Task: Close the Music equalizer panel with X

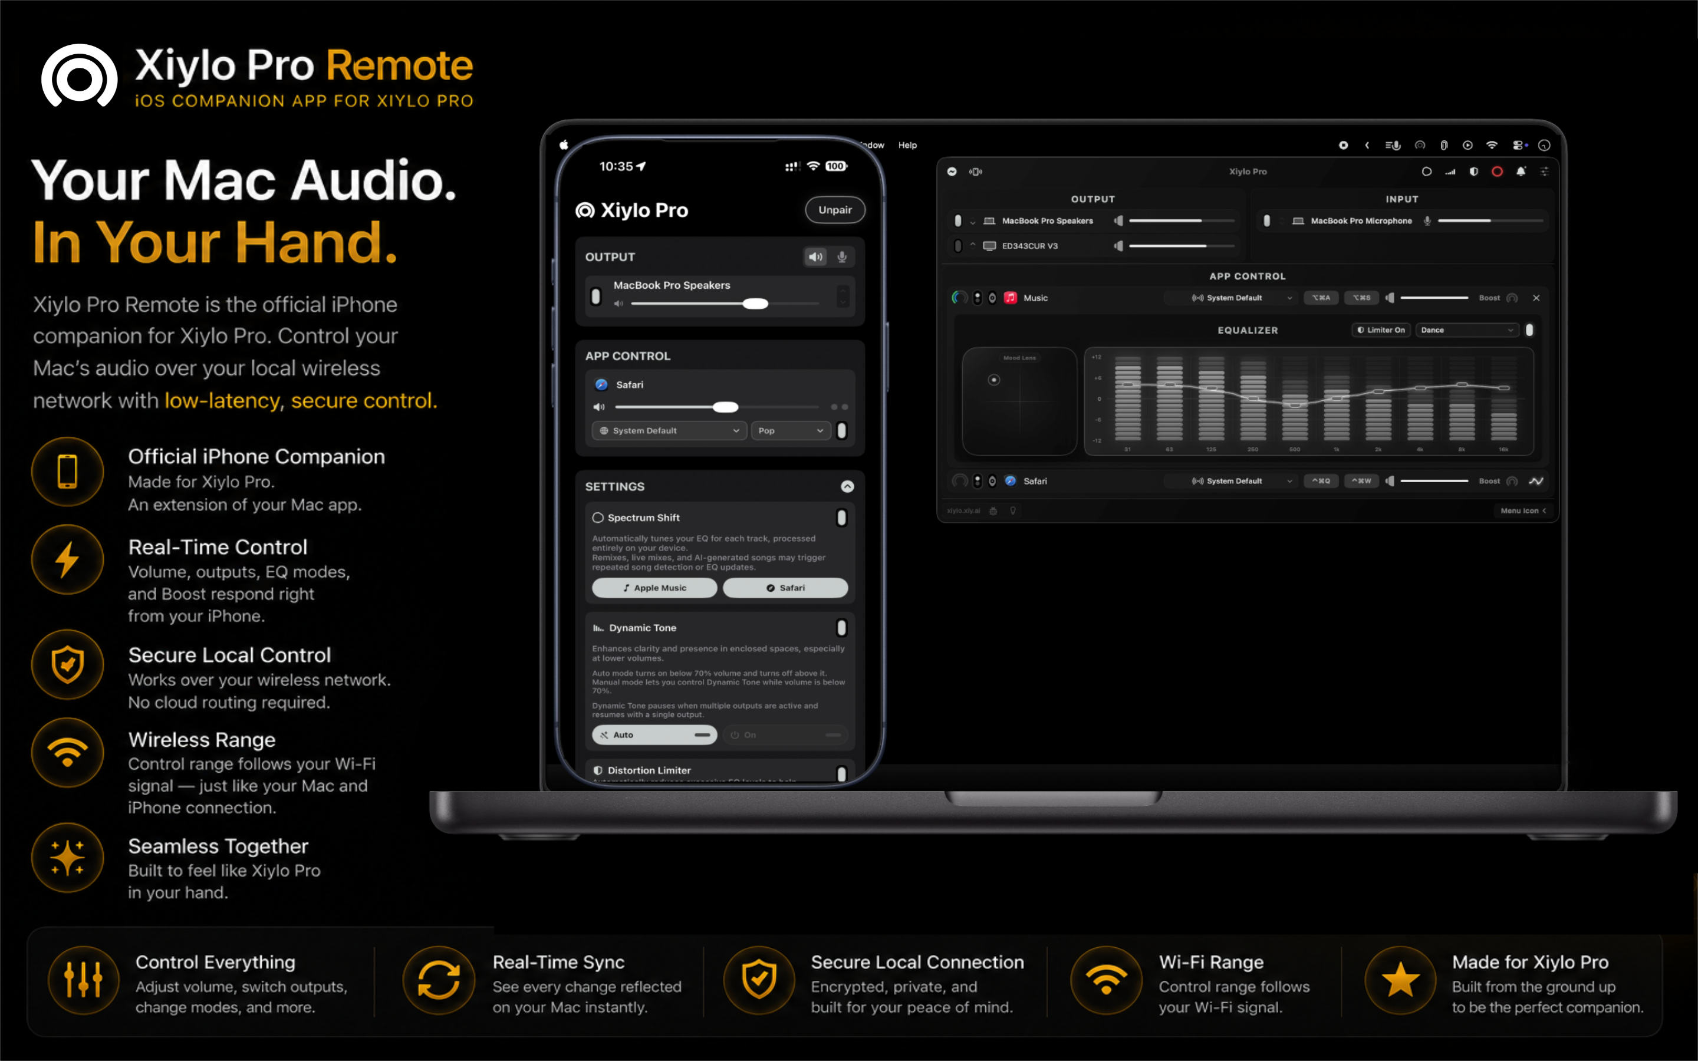Action: pos(1536,298)
